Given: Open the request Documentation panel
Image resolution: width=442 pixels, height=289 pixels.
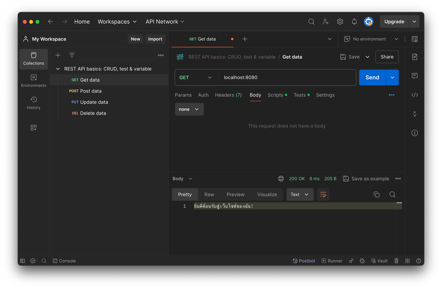Looking at the screenshot, I should tap(414, 57).
